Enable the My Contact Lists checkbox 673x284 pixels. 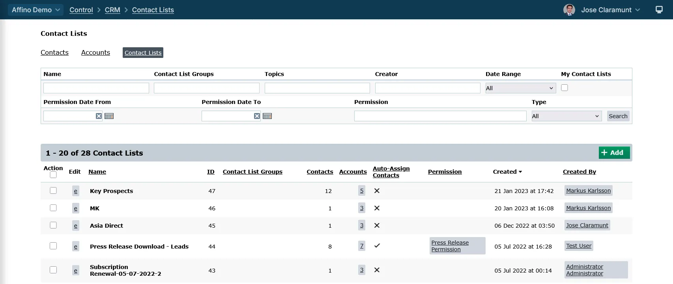coord(565,88)
